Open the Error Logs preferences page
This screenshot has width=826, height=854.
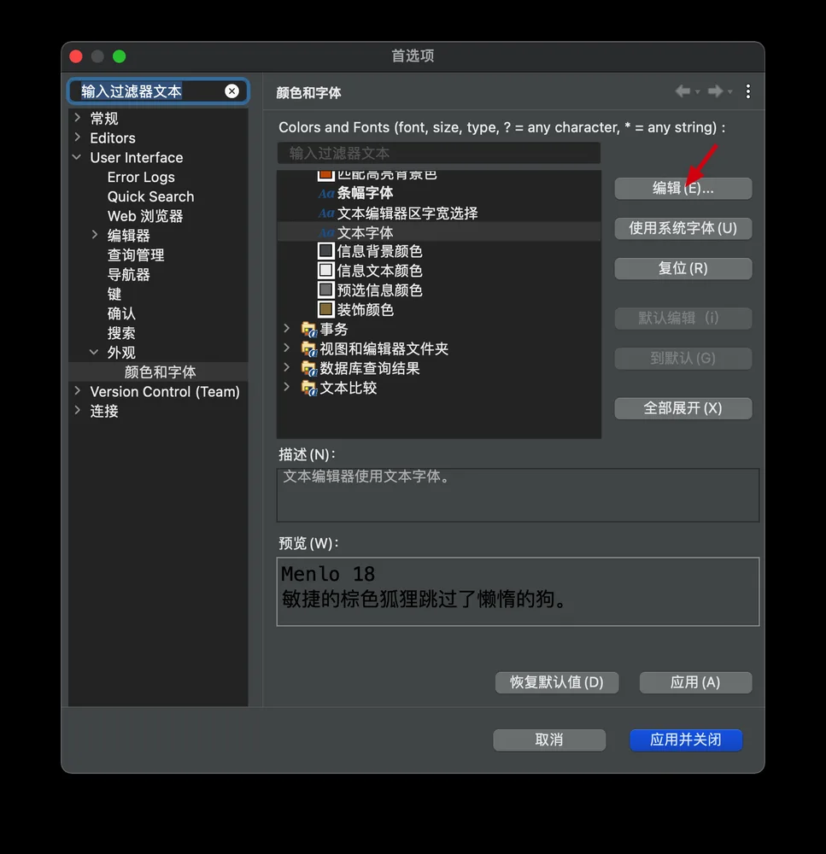pos(141,177)
